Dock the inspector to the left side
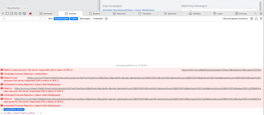Viewport: 264px width, 115px height. point(7,14)
